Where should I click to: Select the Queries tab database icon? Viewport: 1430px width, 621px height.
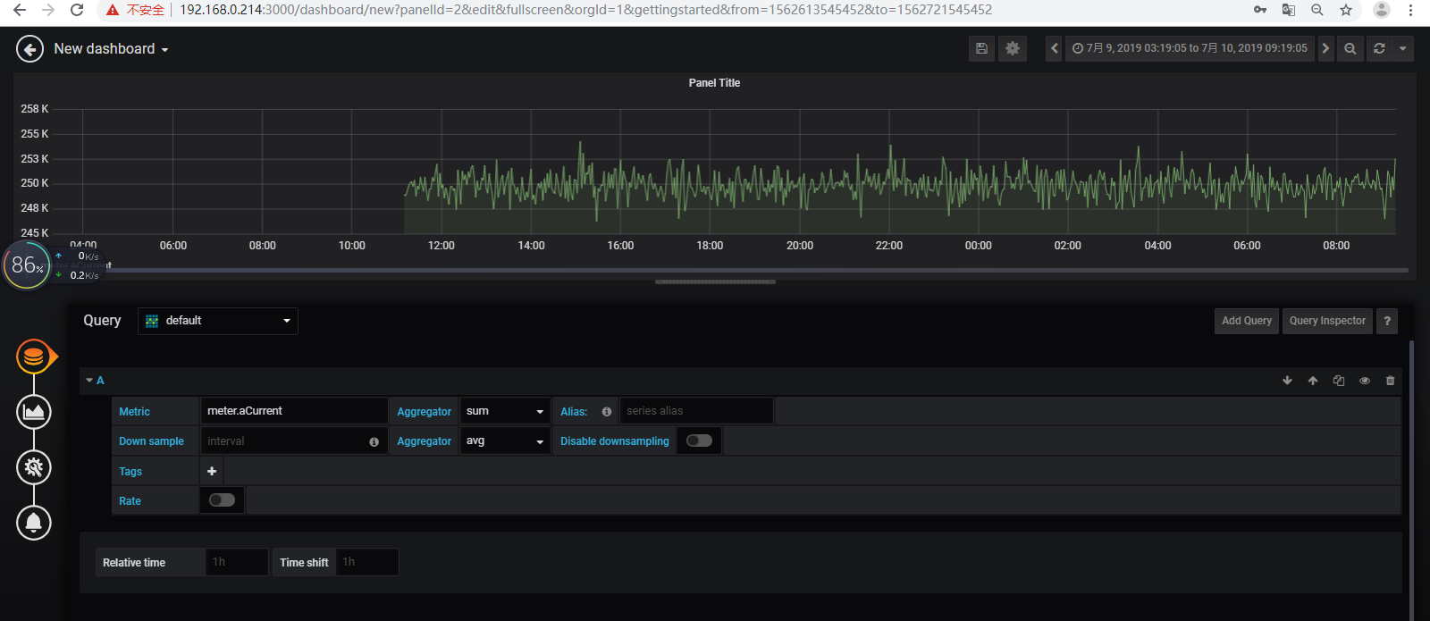[34, 357]
